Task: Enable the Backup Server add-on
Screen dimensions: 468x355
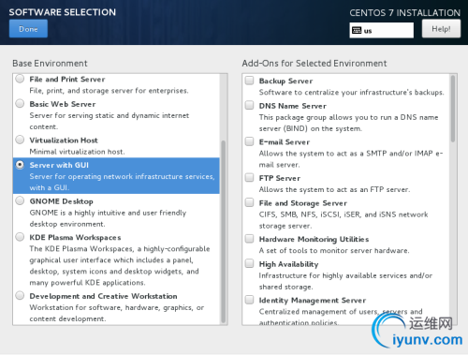Action: (249, 81)
